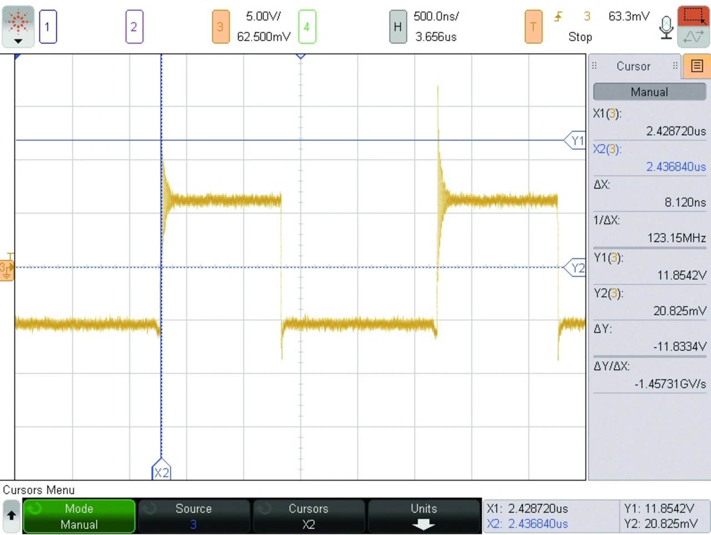Enable channel 2 button

pyautogui.click(x=134, y=27)
